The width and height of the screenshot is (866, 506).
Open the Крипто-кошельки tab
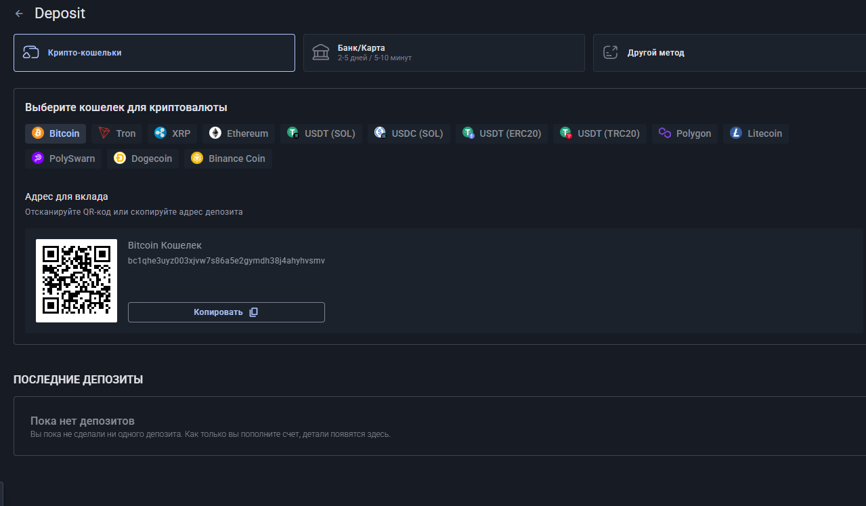point(154,53)
